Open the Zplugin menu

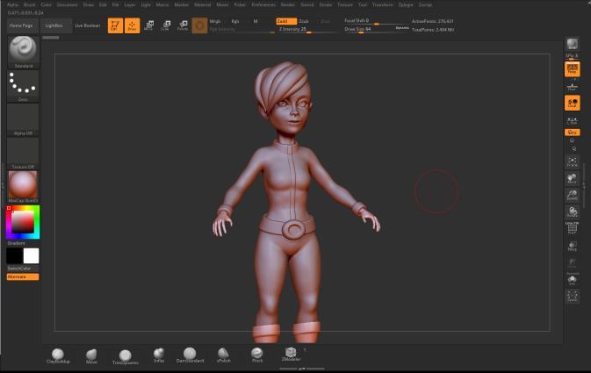(406, 5)
